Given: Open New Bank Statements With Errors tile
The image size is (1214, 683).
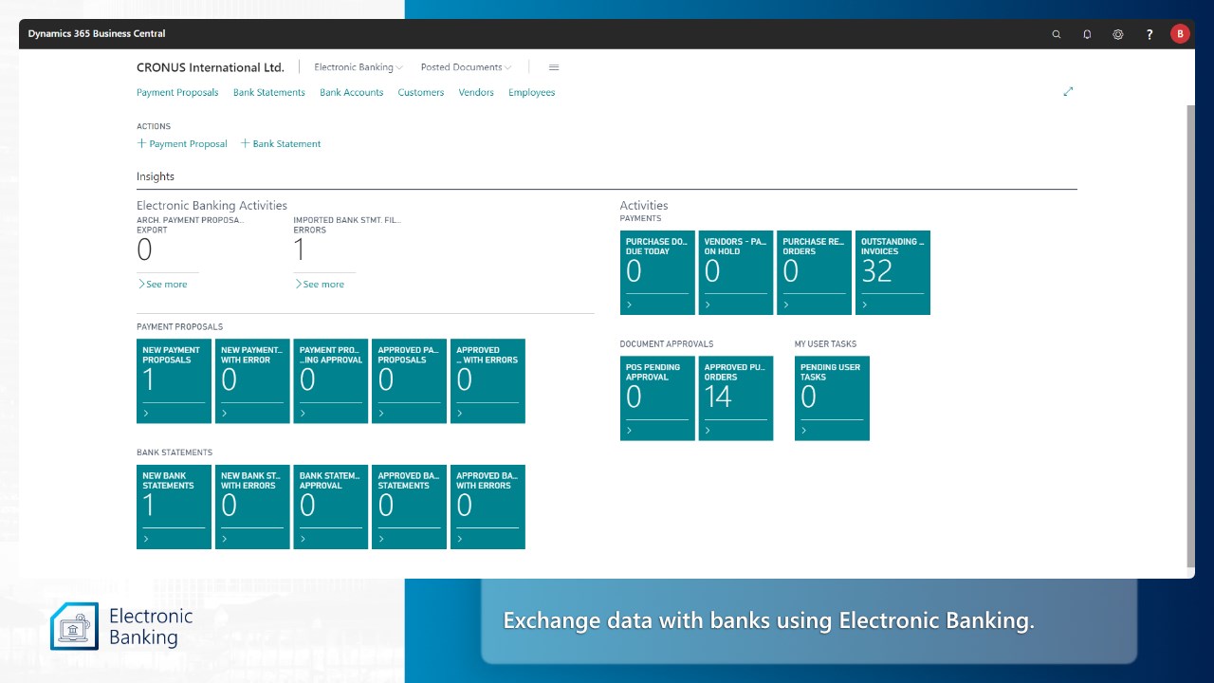Looking at the screenshot, I should point(252,507).
